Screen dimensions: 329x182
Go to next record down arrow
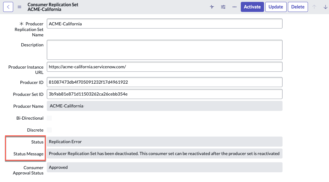click(325, 7)
